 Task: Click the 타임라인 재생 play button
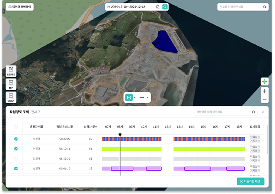(x=250, y=181)
